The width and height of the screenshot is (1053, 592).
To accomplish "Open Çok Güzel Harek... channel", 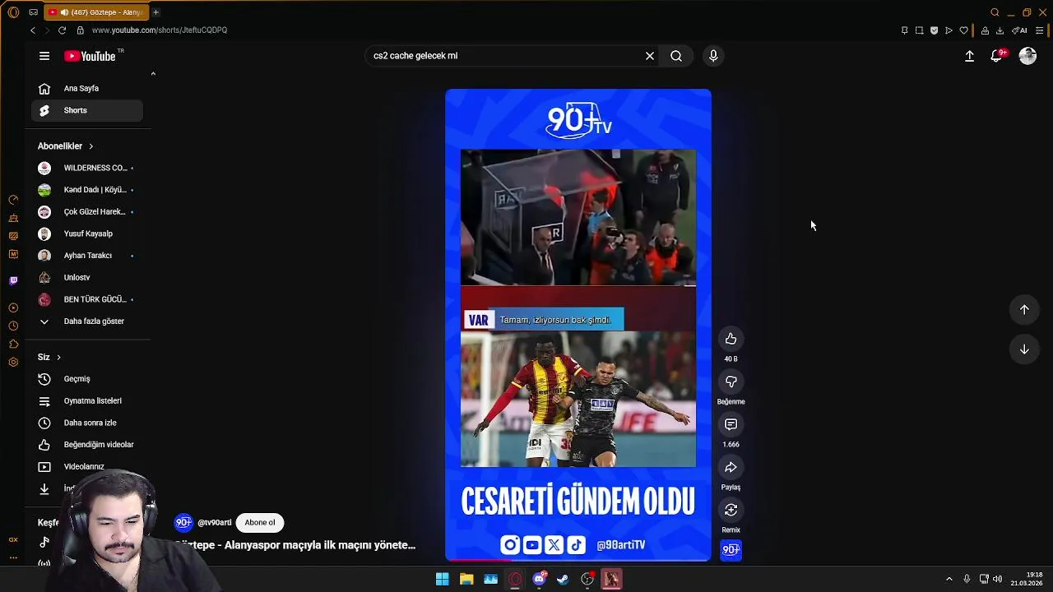I will 87,211.
